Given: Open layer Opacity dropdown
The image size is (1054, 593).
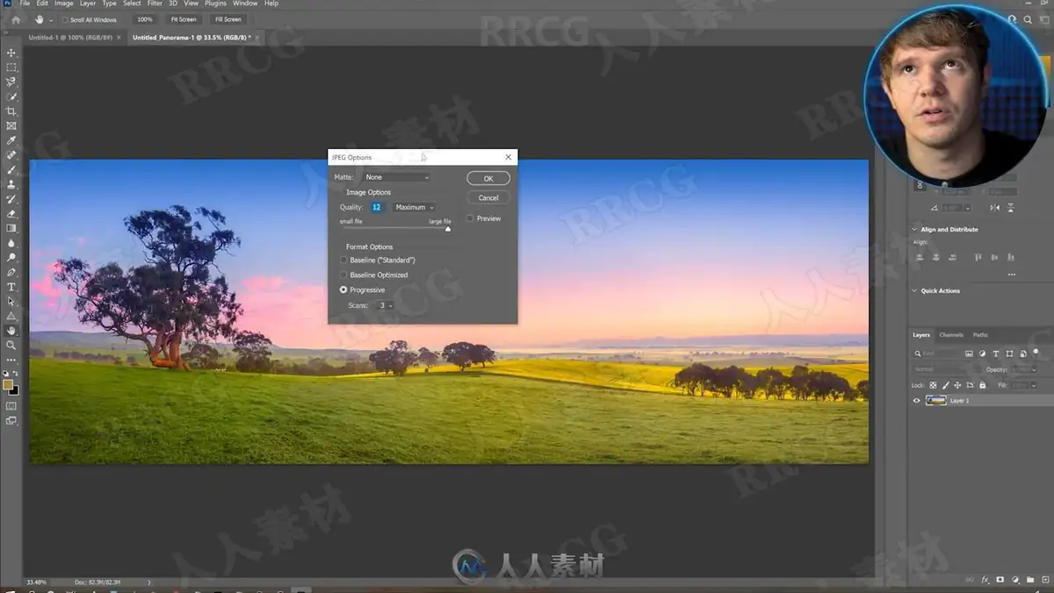Looking at the screenshot, I should coord(1033,369).
